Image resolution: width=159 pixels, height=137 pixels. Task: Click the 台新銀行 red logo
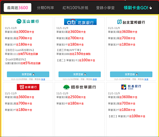point(28,87)
